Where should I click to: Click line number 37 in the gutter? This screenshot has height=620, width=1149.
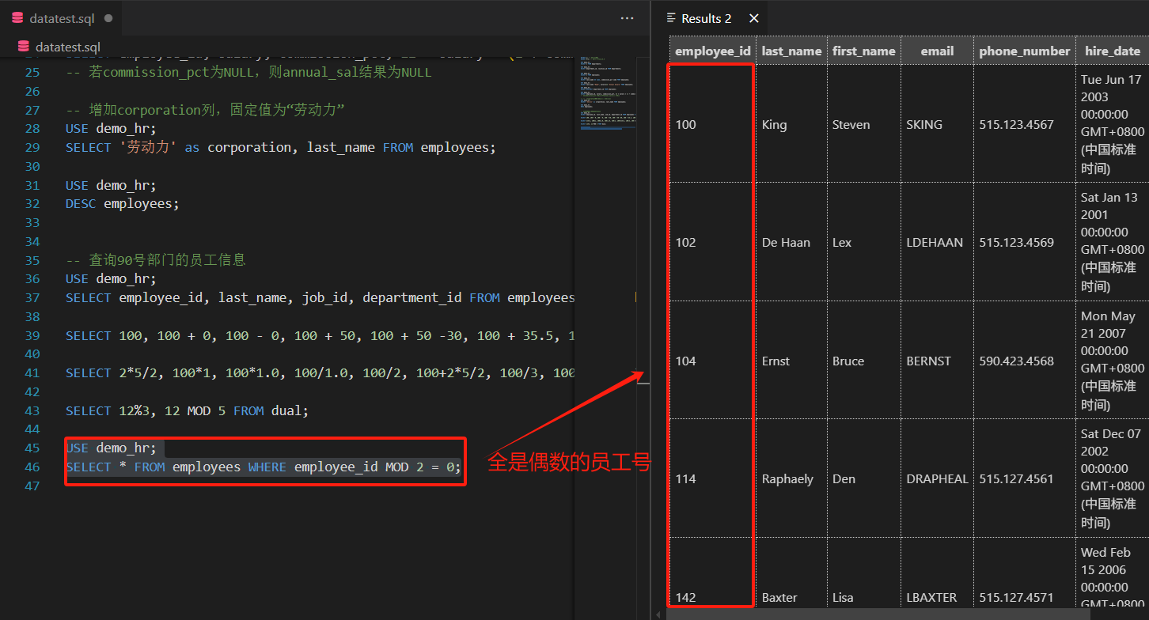(32, 298)
